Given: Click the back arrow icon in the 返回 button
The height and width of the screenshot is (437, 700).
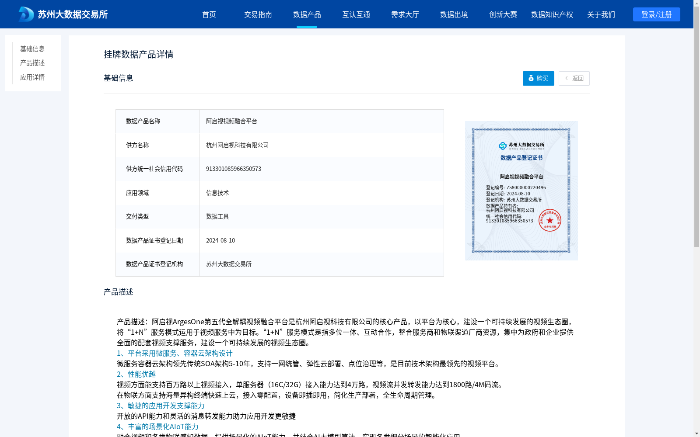Looking at the screenshot, I should click(567, 78).
